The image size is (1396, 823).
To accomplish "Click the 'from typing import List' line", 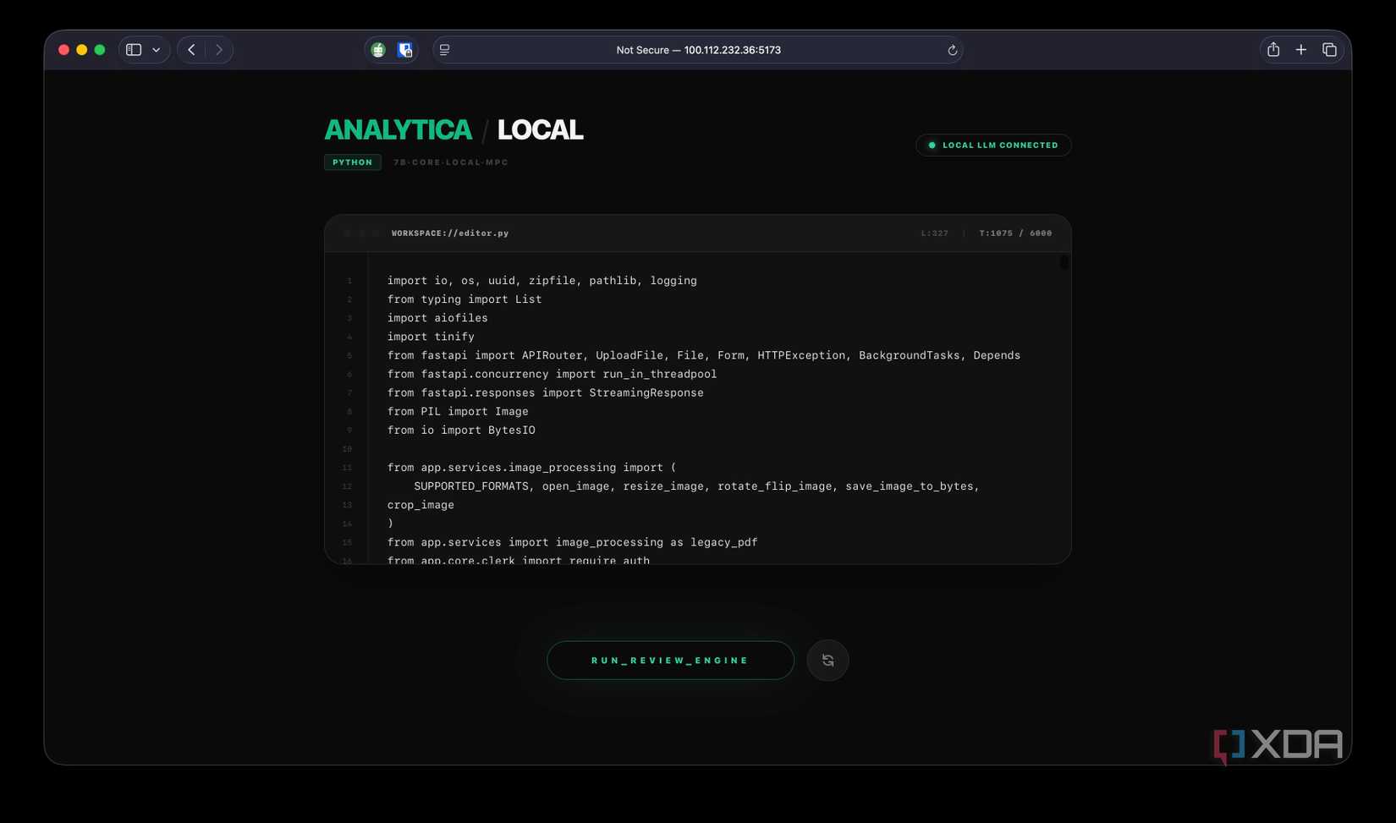I will (464, 299).
